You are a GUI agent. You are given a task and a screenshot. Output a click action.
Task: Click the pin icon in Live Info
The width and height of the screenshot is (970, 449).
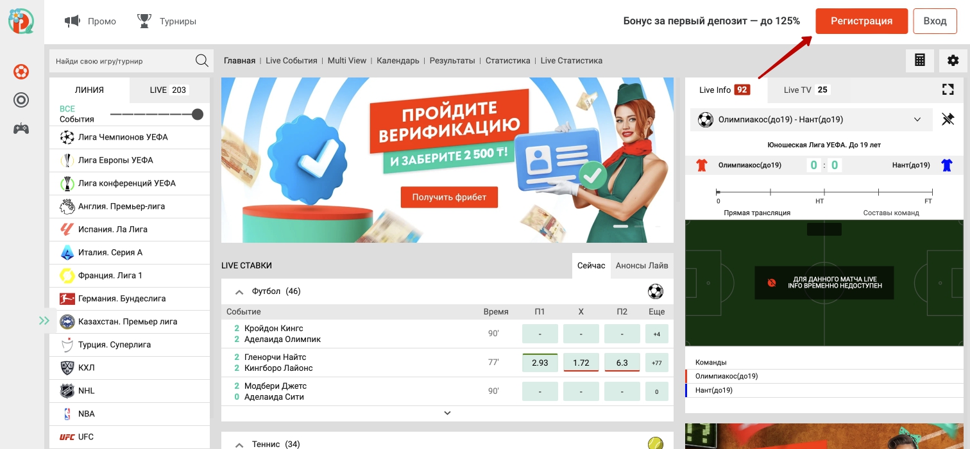[x=948, y=119]
